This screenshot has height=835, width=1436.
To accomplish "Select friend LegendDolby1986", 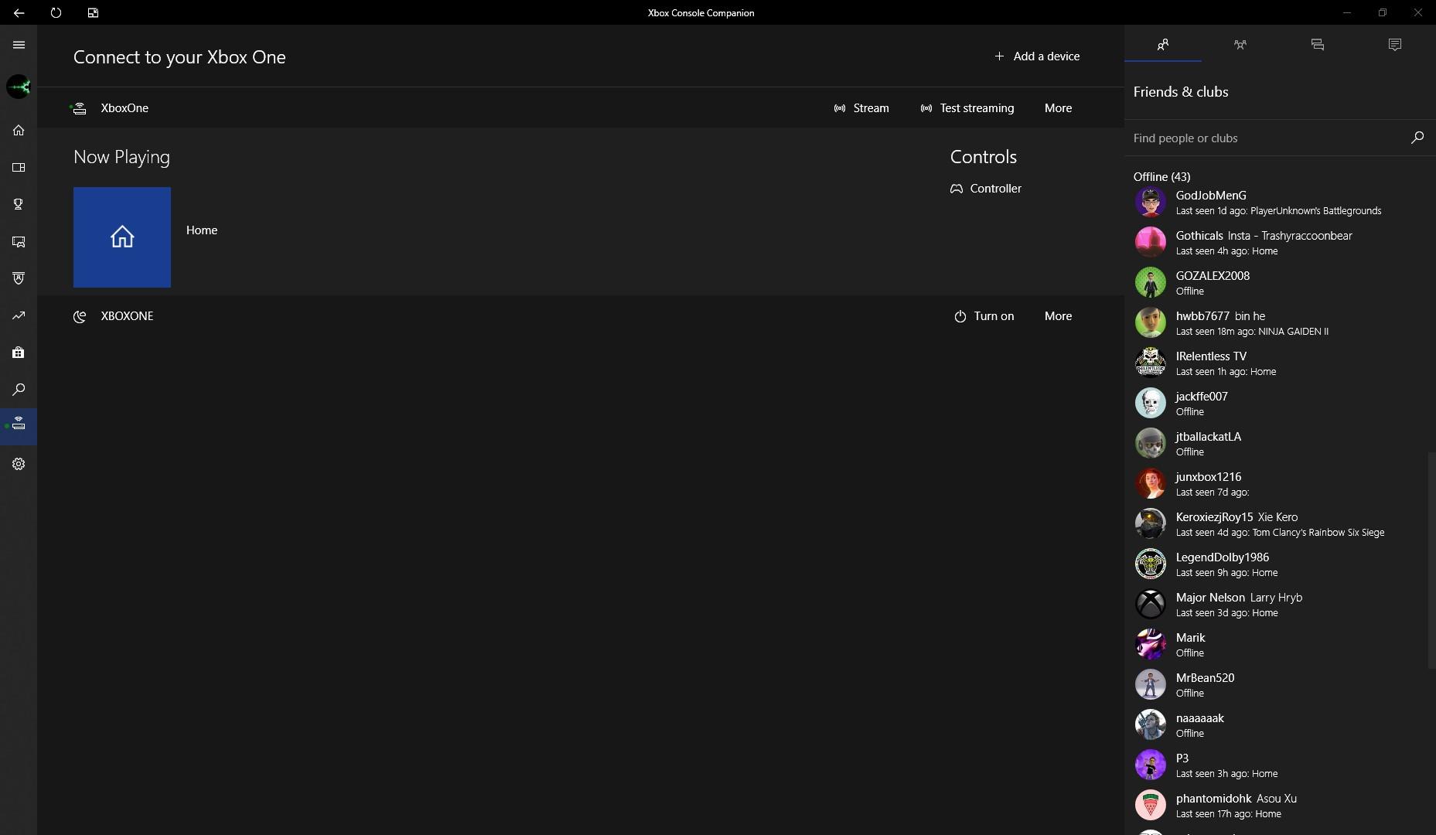I will tap(1276, 564).
